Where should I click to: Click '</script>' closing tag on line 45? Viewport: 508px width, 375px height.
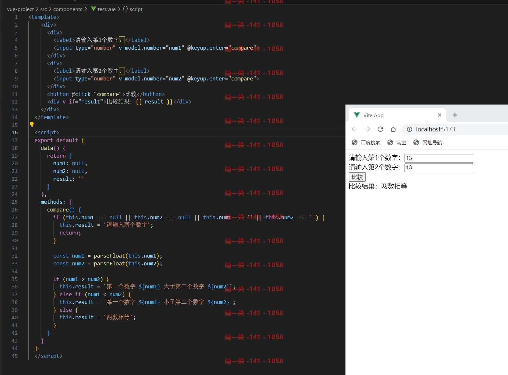(x=49, y=356)
